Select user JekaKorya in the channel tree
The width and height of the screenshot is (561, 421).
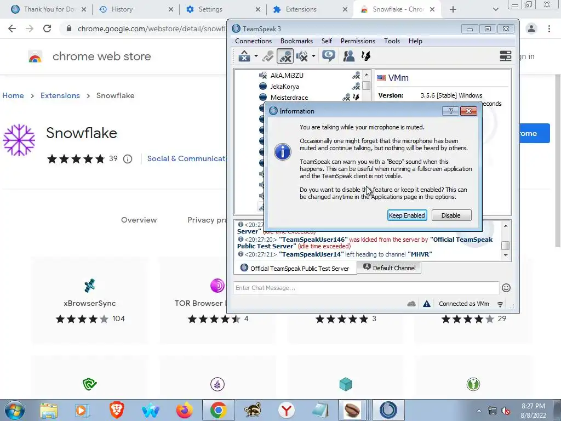click(284, 86)
